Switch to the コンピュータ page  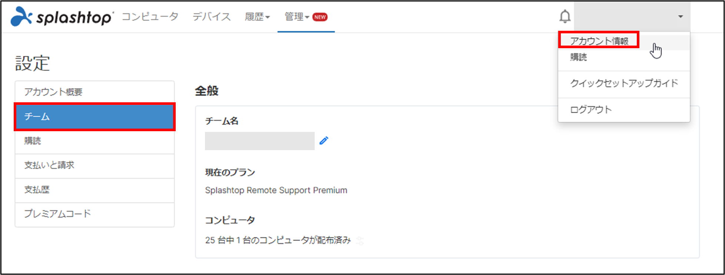click(x=150, y=17)
